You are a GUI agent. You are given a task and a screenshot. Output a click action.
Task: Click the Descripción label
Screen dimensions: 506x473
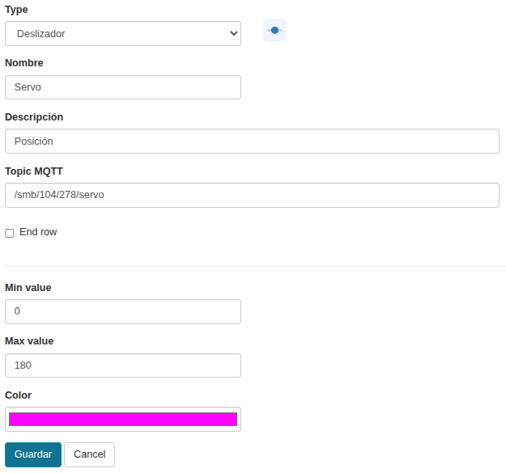click(34, 117)
